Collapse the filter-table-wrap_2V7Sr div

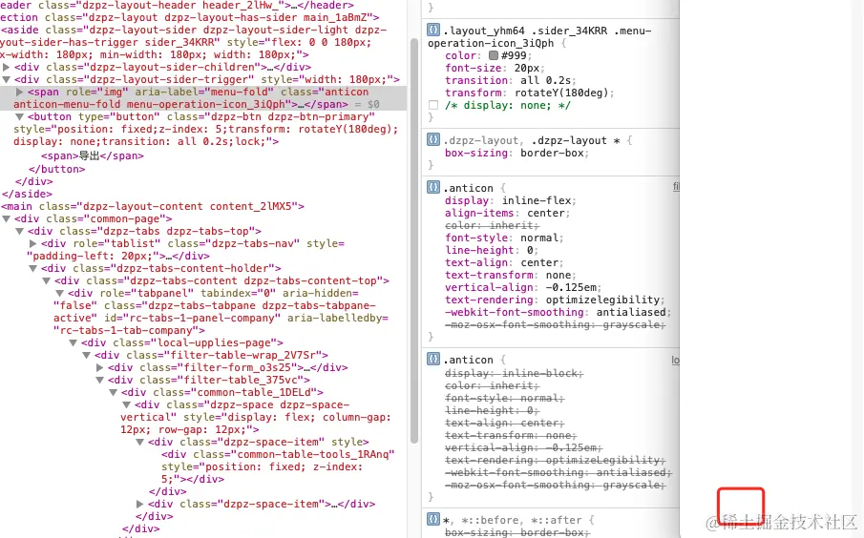coord(87,355)
